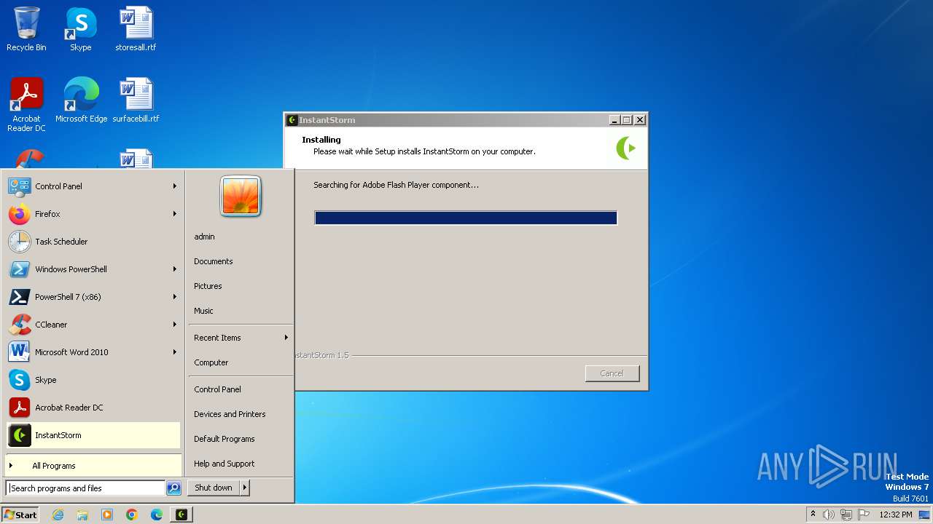Open the Shut down options arrow

pos(245,488)
